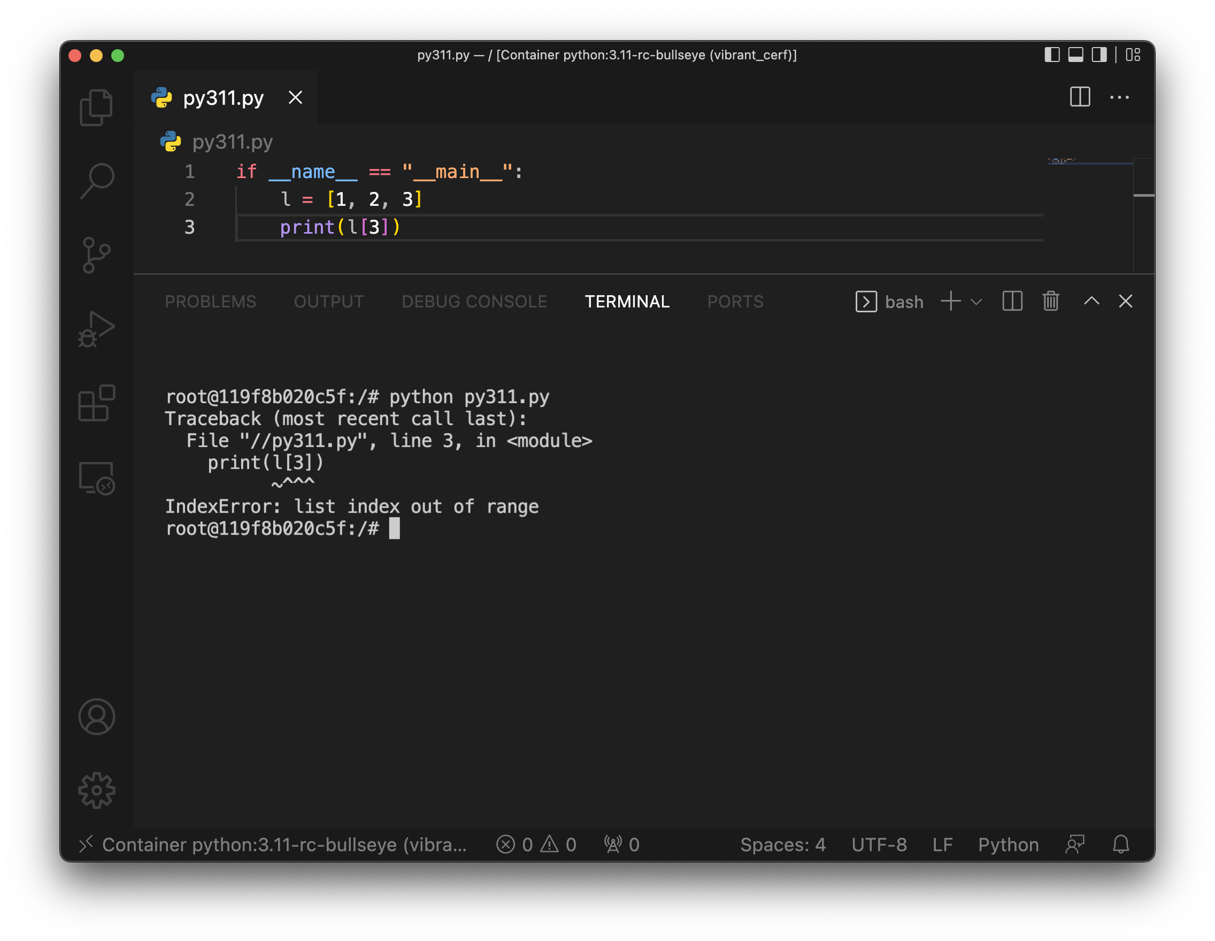Kill terminal with trash icon
This screenshot has width=1215, height=941.
click(x=1050, y=302)
